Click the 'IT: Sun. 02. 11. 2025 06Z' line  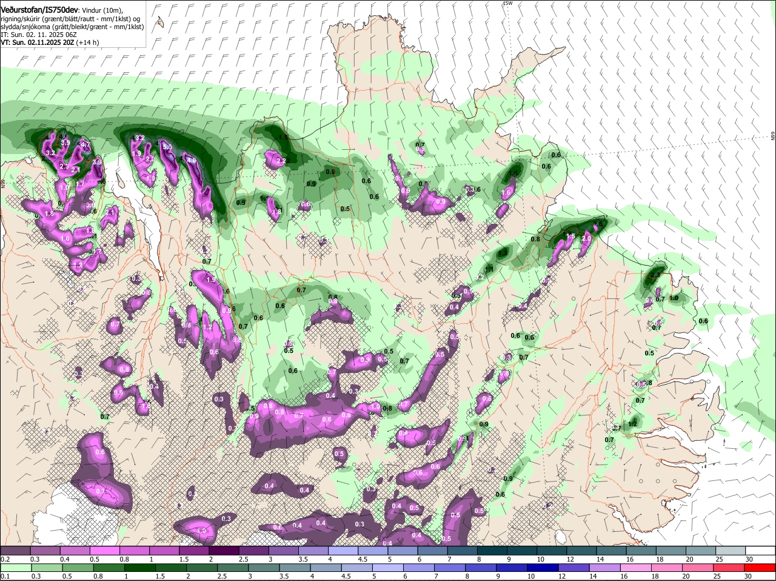[38, 35]
